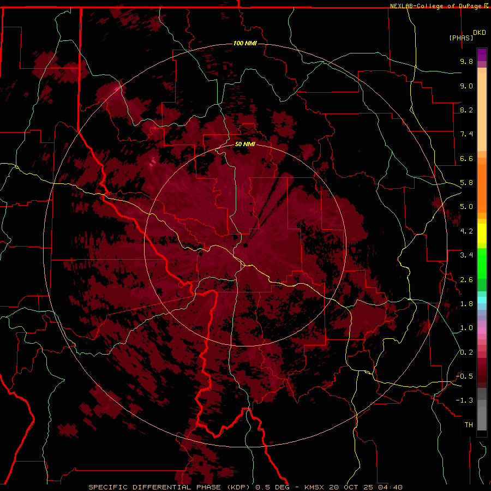Viewport: 491px width, 491px height.
Task: Click the -1.3 value on color scale
Action: (464, 400)
